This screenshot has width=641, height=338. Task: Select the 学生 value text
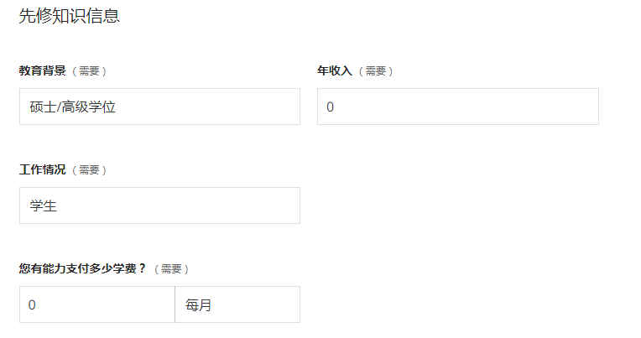click(43, 206)
